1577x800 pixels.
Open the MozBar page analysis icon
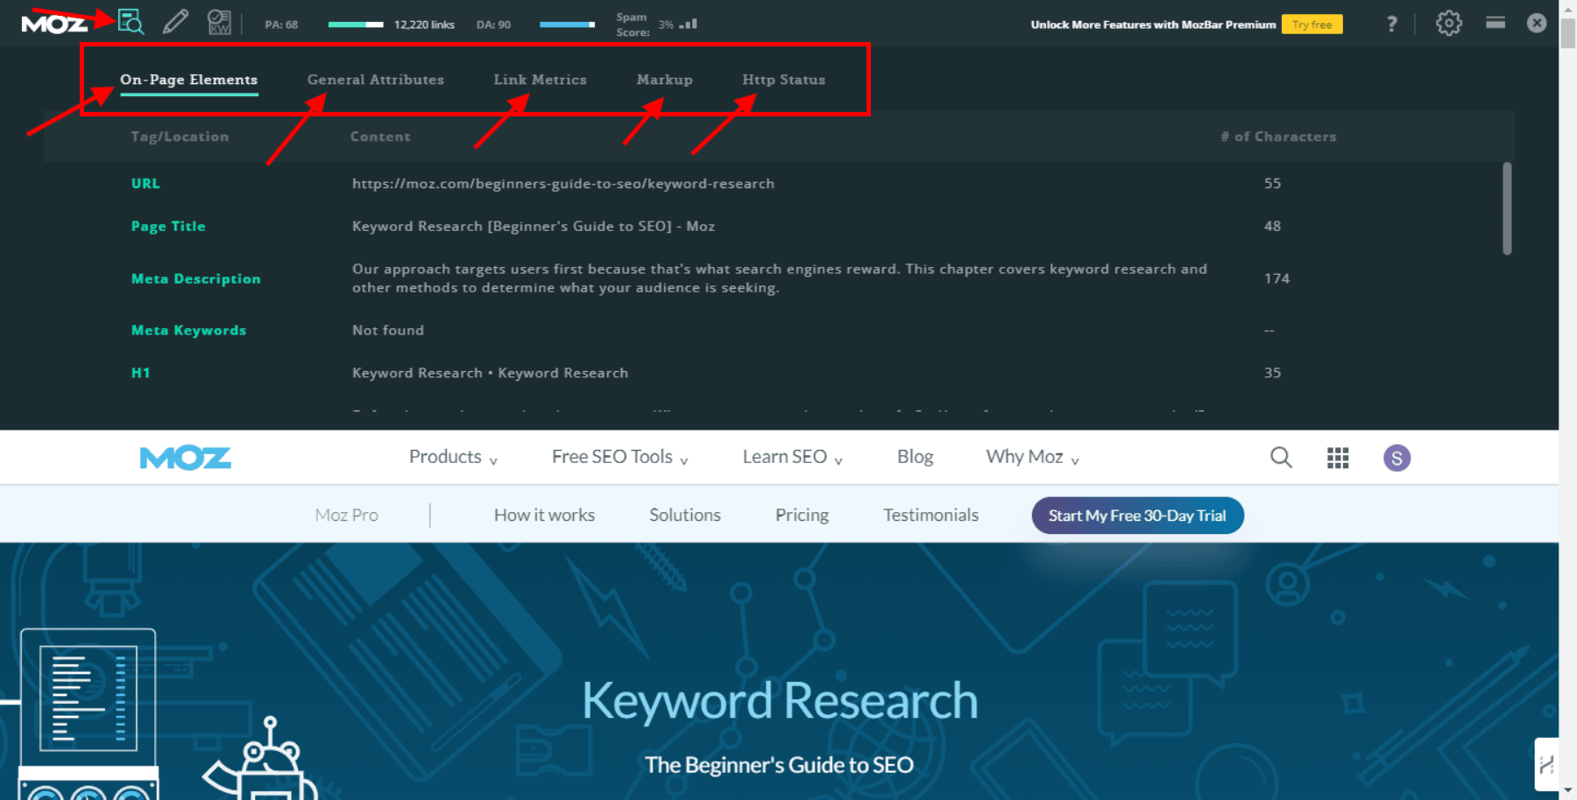[x=131, y=22]
